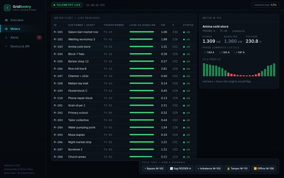Click the lightning icon on Bypass M-102
This screenshot has width=284, height=178.
[145, 168]
